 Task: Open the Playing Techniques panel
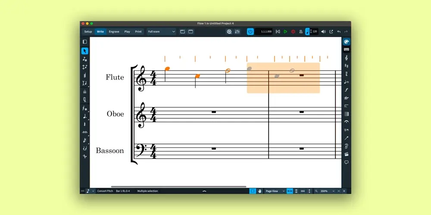click(x=347, y=130)
